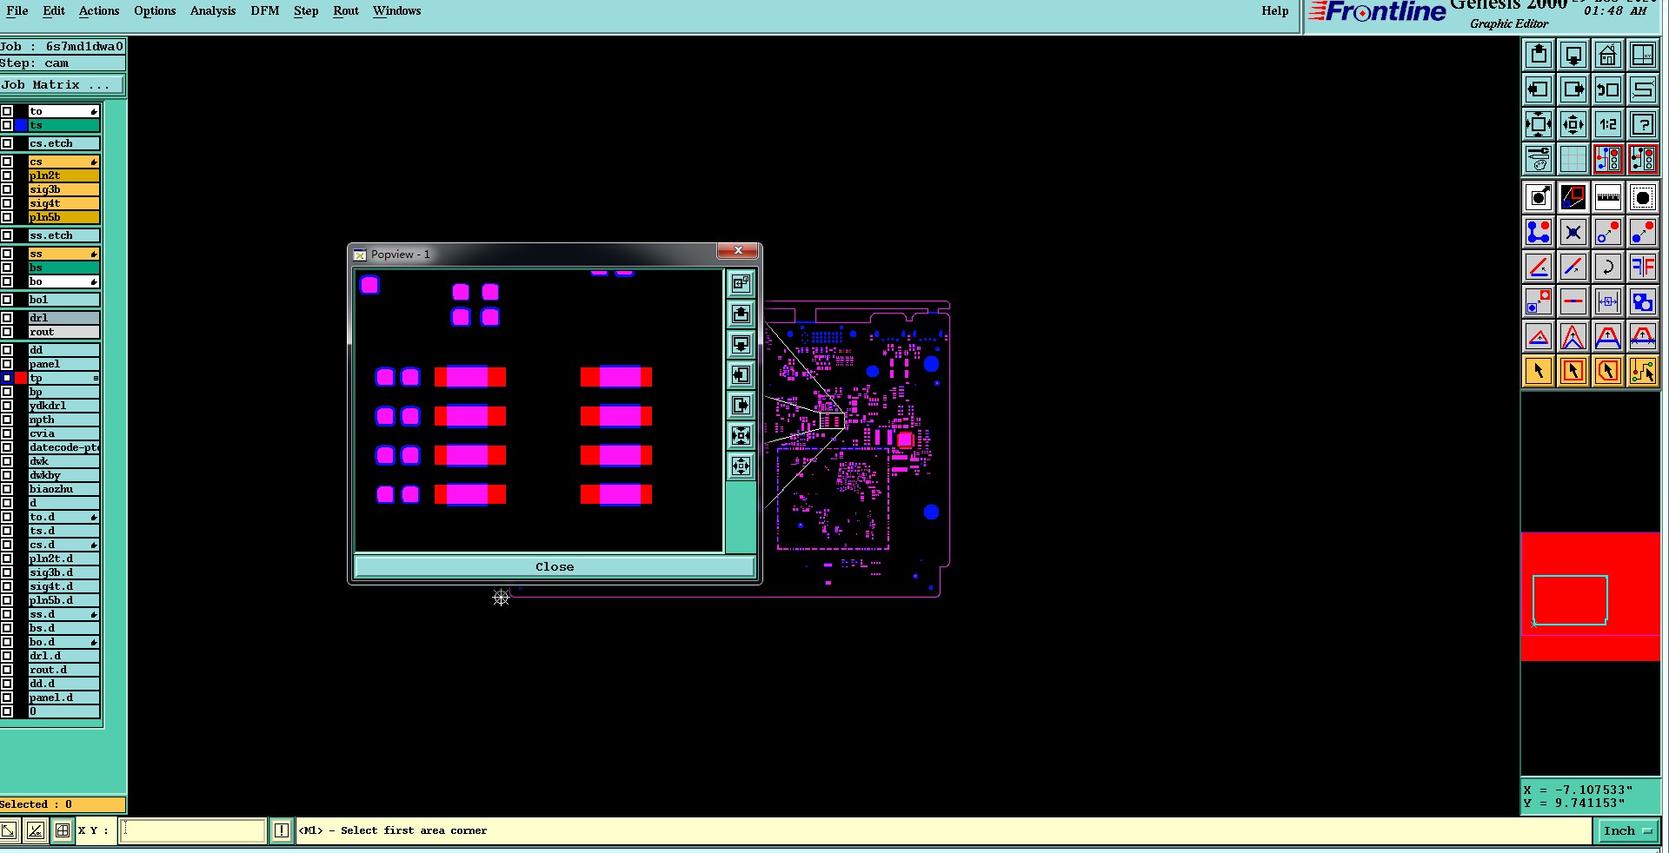Toggle the grid display icon
This screenshot has width=1669, height=853.
(x=1573, y=159)
